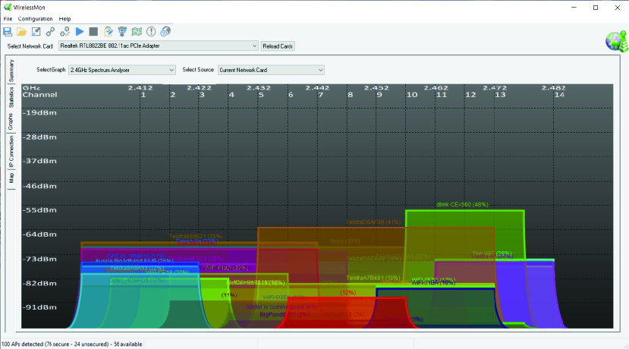Click the Save icon in the toolbar
The height and width of the screenshot is (349, 629).
click(x=8, y=32)
